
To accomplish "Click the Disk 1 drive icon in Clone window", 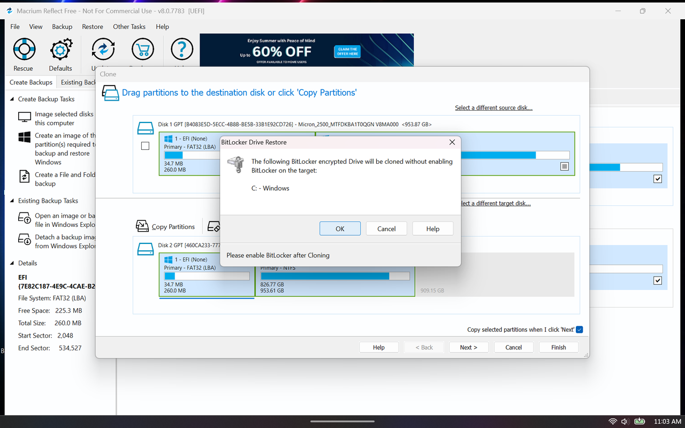I will pos(146,128).
